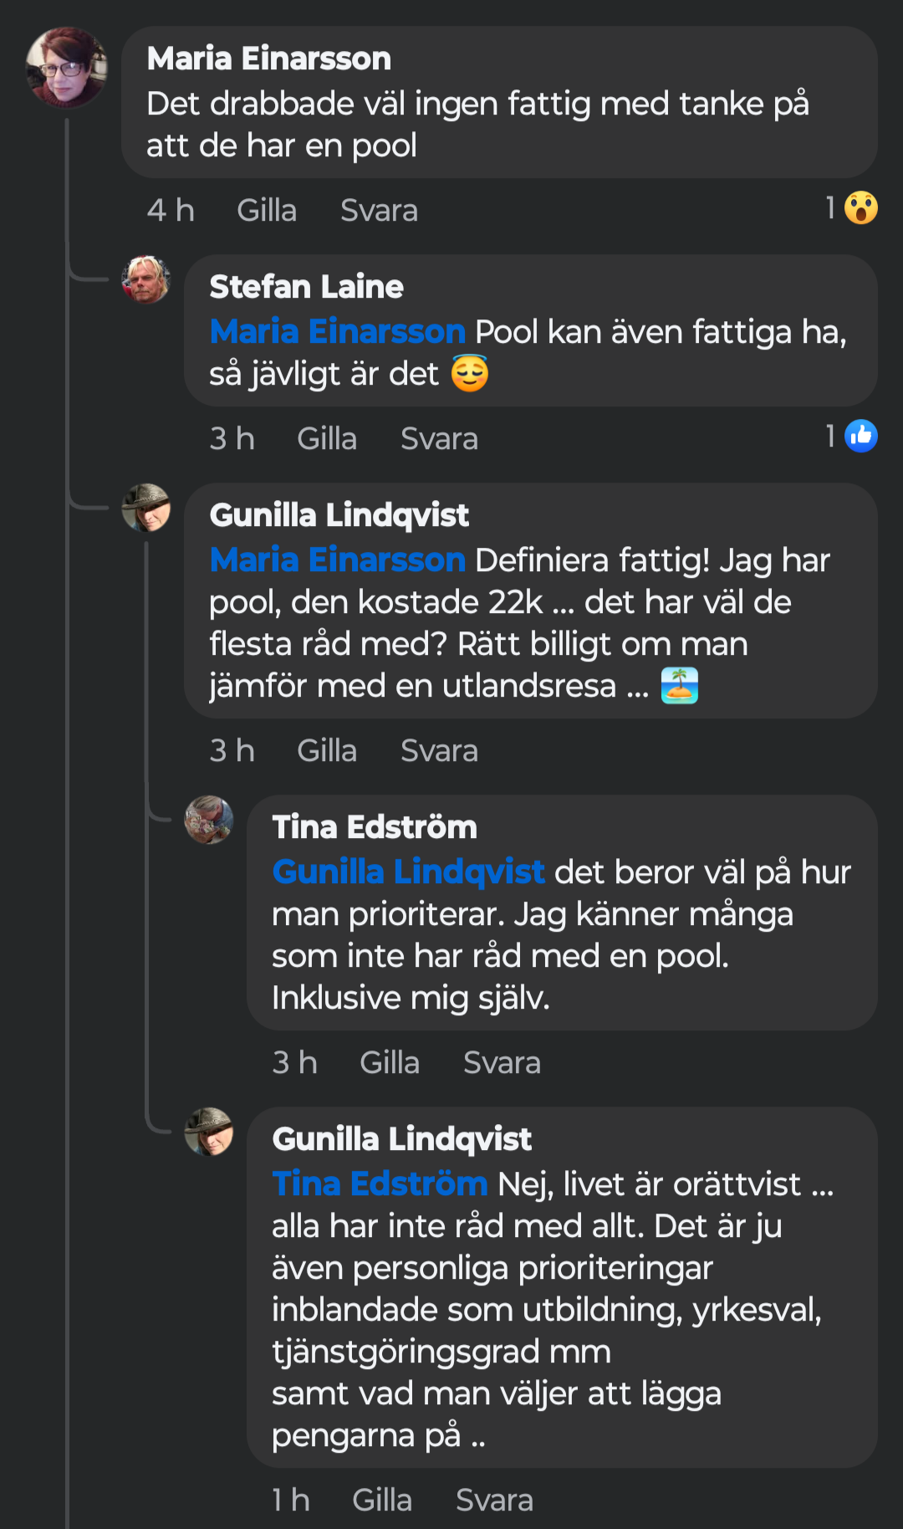Like Tina Edström's comment
903x1529 pixels.
click(x=390, y=1062)
